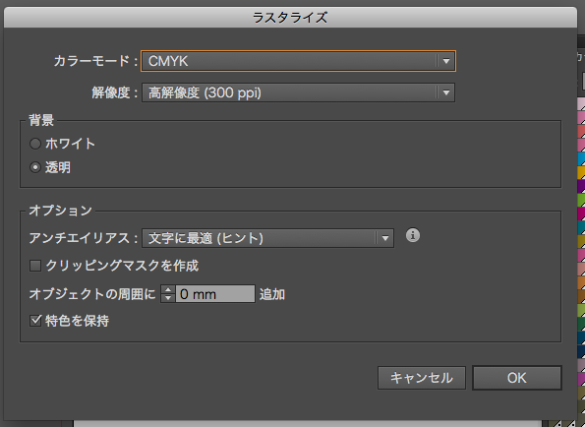Select the cyan blue swatch at right edge
Image resolution: width=585 pixels, height=427 pixels.
[581, 159]
